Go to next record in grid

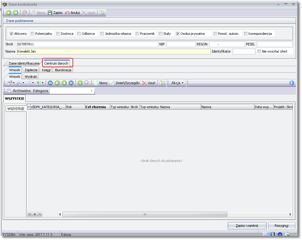click(64, 83)
